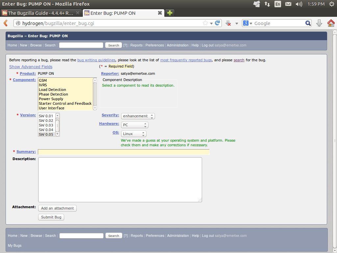The image size is (337, 253).
Task: Open the OS dropdown showing Linux
Action: point(134,134)
